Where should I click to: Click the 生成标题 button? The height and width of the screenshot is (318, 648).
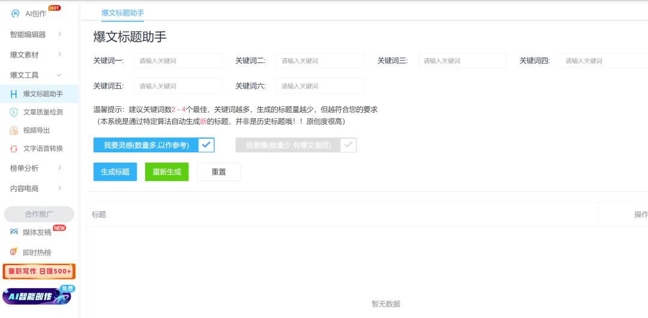[115, 172]
